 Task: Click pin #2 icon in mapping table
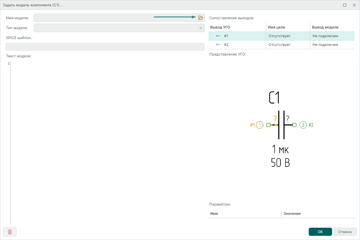point(218,45)
